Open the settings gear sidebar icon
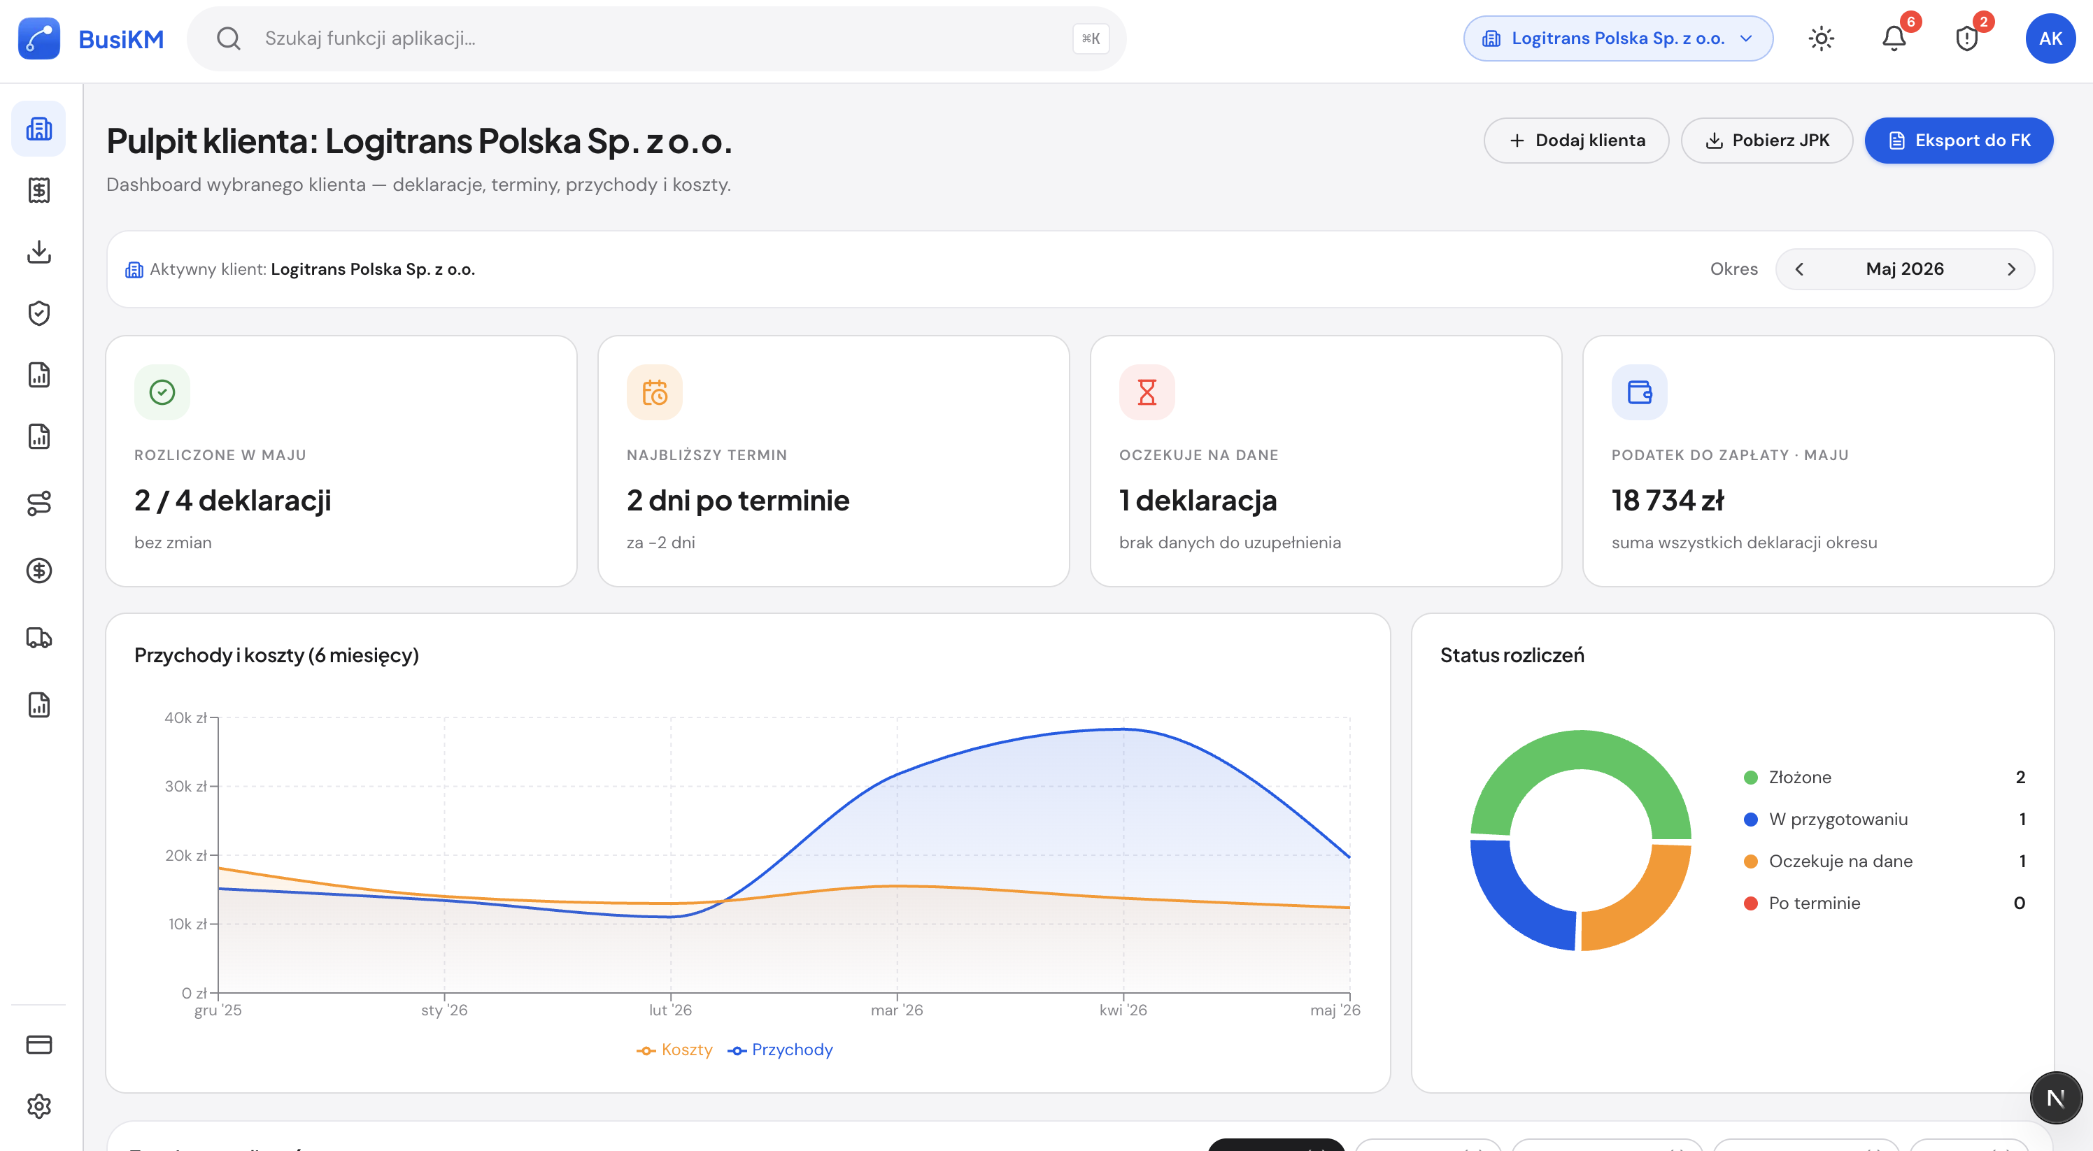Viewport: 2093px width, 1151px height. pyautogui.click(x=39, y=1106)
